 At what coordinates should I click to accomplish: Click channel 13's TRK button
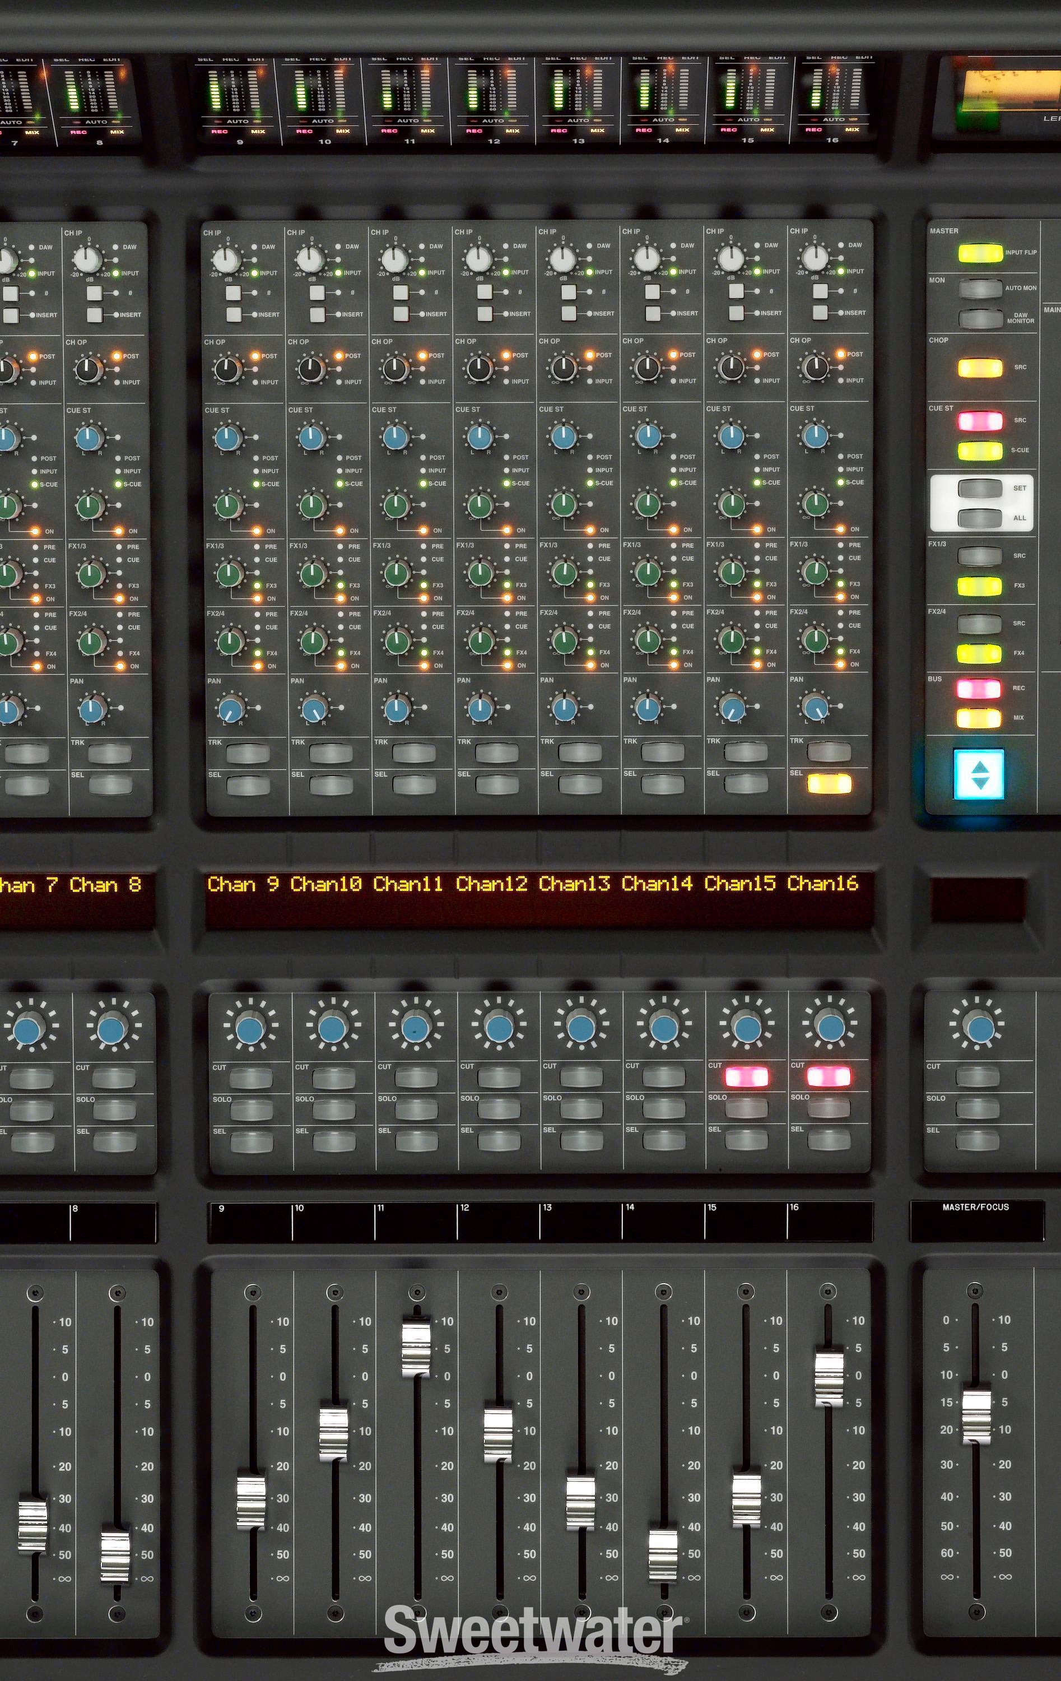[x=580, y=752]
